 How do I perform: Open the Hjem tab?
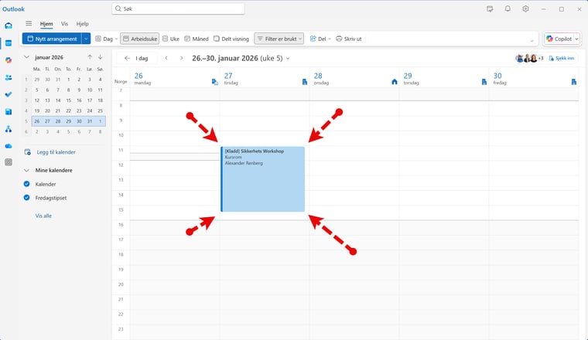tap(46, 24)
